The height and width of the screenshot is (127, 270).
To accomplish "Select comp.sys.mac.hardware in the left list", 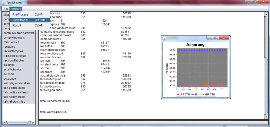I will coord(19,33).
